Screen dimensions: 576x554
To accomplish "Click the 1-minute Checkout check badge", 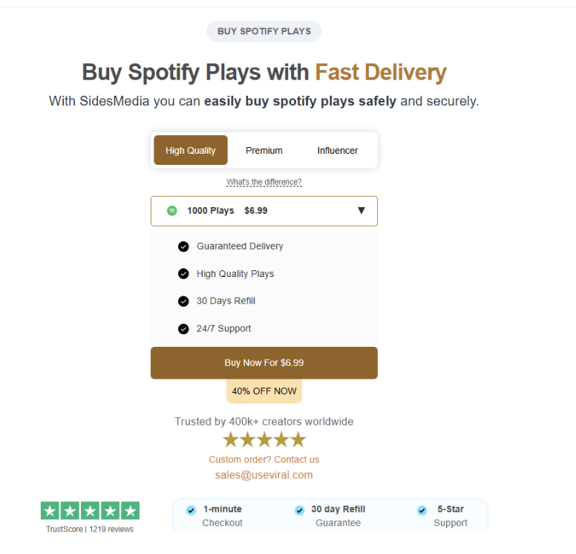I will click(x=192, y=510).
